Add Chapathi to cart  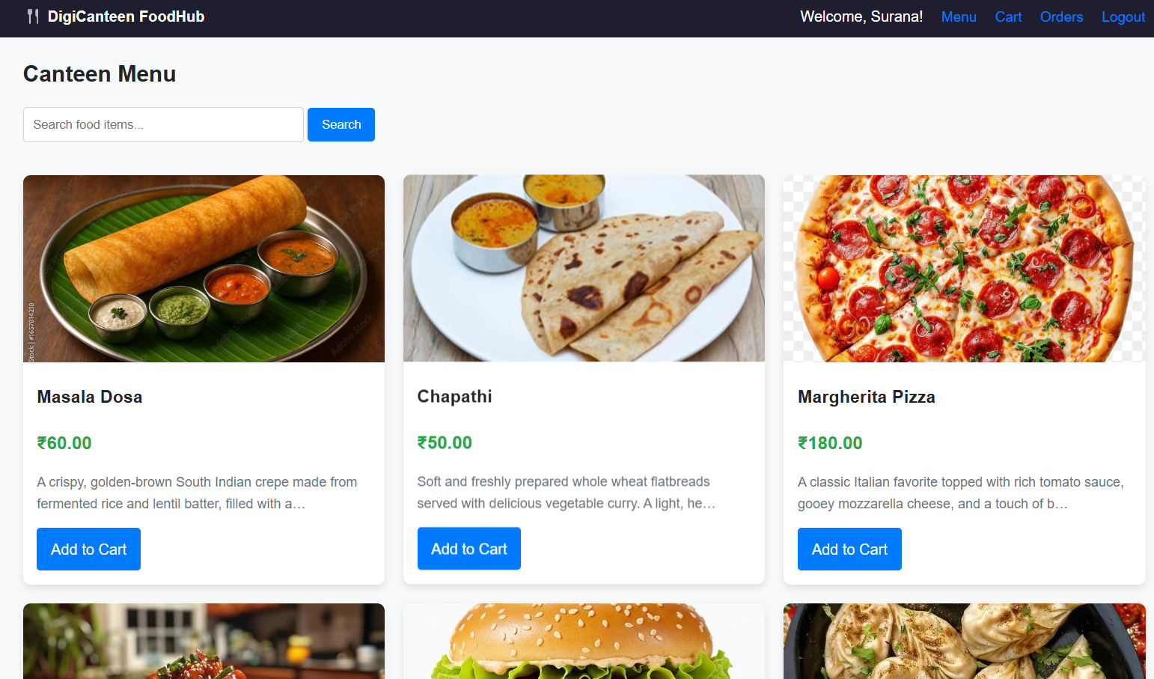[x=469, y=549]
